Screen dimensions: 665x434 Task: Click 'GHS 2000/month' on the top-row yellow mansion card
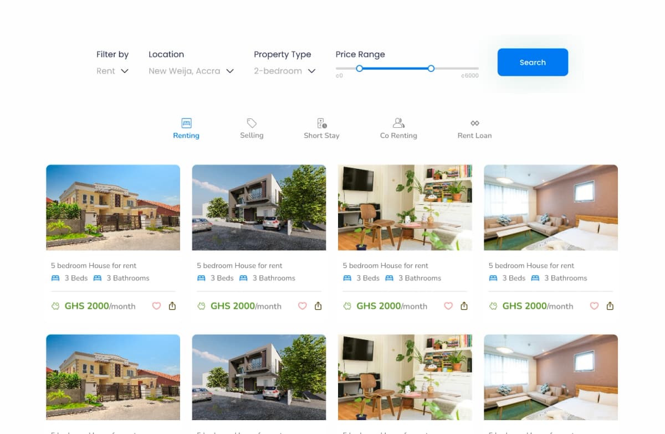[100, 306]
